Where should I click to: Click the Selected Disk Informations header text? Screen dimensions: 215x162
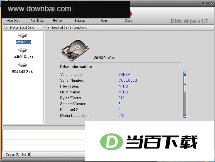coord(69,28)
